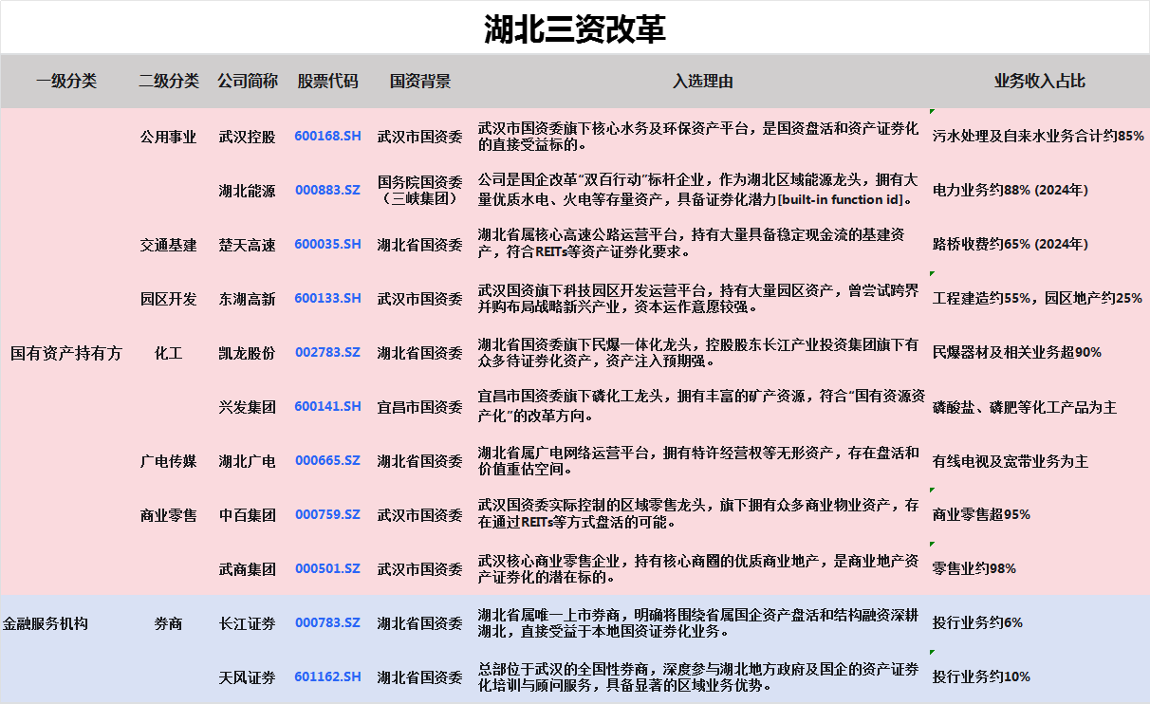Image resolution: width=1150 pixels, height=704 pixels.
Task: Open stock code link 601162.SH
Action: 327,676
